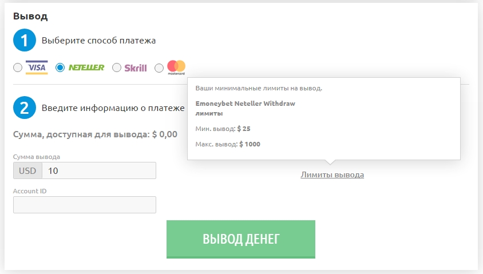Click the Mastercard logo icon
The width and height of the screenshot is (483, 274).
176,67
